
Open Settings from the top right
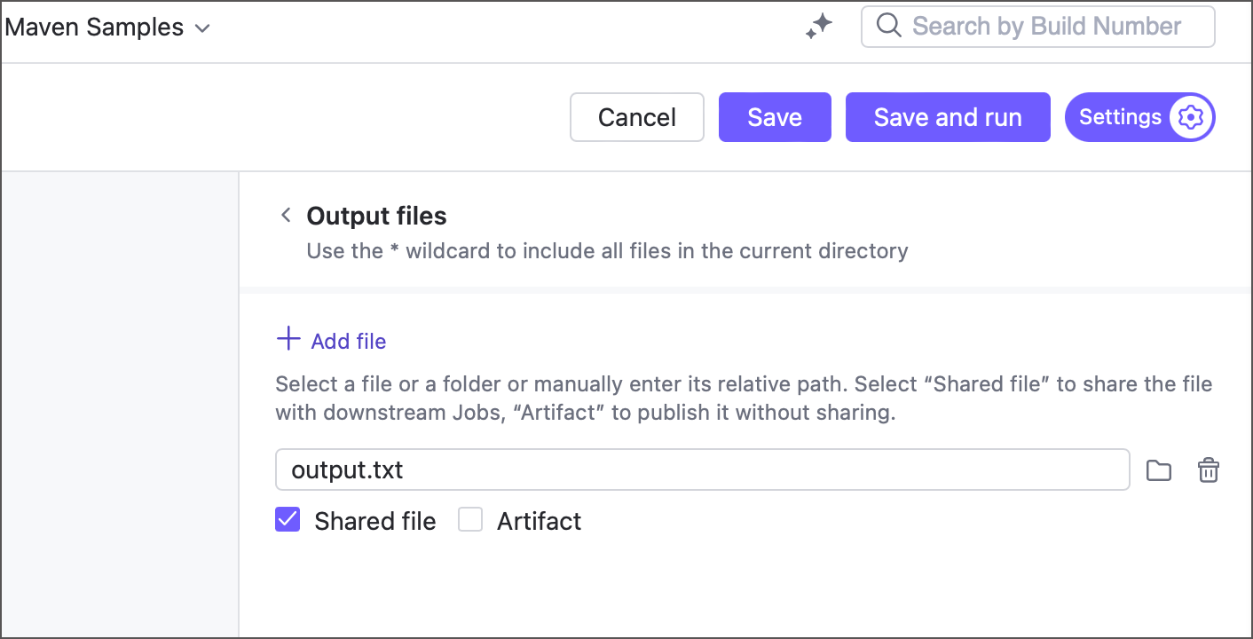tap(1140, 116)
